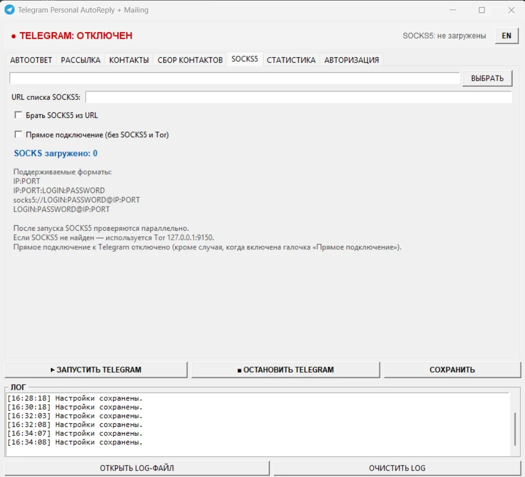Viewport: 525px width, 477px height.
Task: Open the АВТООТВЕТ tab
Action: click(31, 60)
